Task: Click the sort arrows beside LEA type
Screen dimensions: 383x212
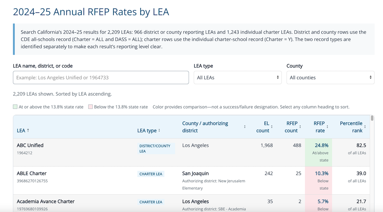Action: [159, 131]
